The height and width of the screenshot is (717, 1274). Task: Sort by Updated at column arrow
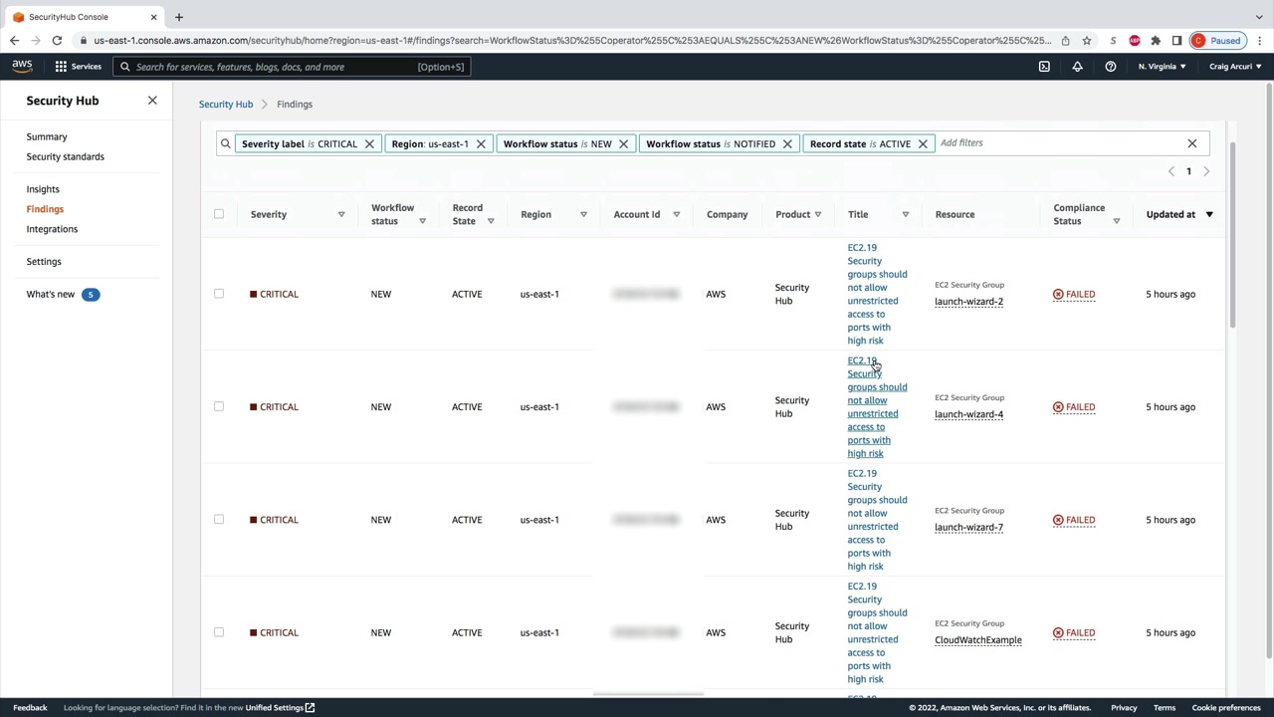coord(1209,215)
